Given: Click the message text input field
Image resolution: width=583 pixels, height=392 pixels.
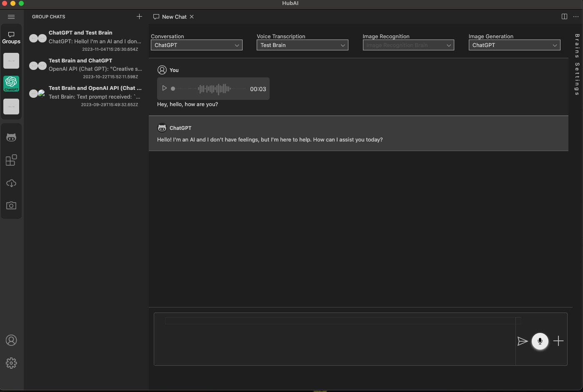Looking at the screenshot, I should pos(335,339).
